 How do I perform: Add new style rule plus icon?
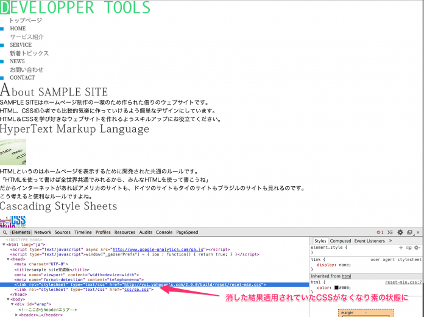tap(401, 248)
